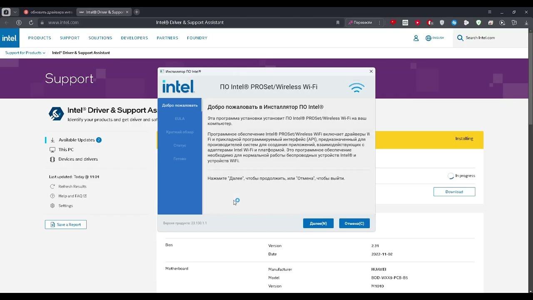Click the Intel logo in installer dialog
The image size is (533, 300).
pos(178,87)
